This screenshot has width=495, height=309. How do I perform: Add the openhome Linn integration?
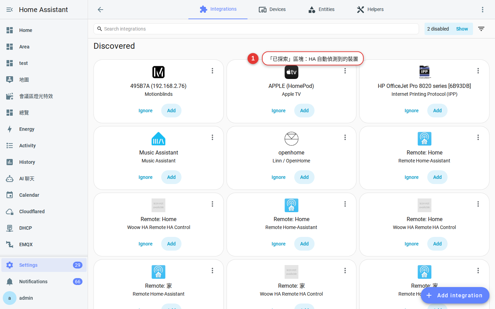coord(304,177)
